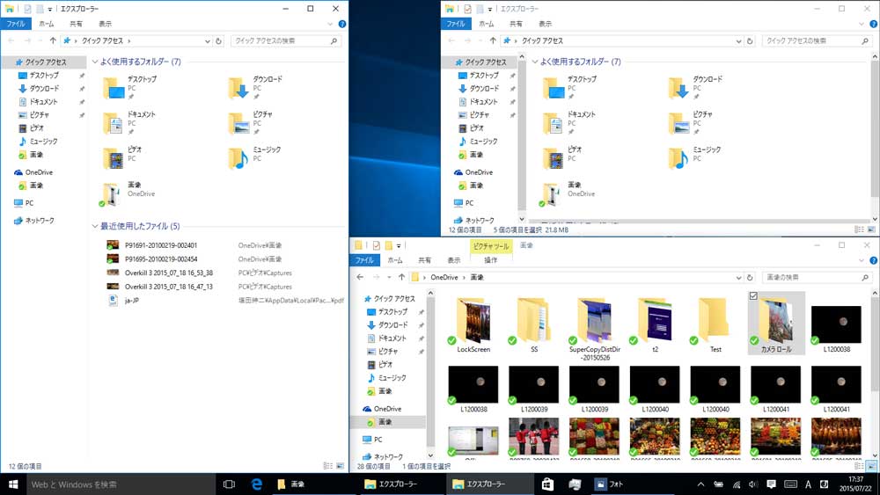Collapse 最近使用したファイル group in left window
Screen dimensions: 880x495
pyautogui.click(x=95, y=226)
